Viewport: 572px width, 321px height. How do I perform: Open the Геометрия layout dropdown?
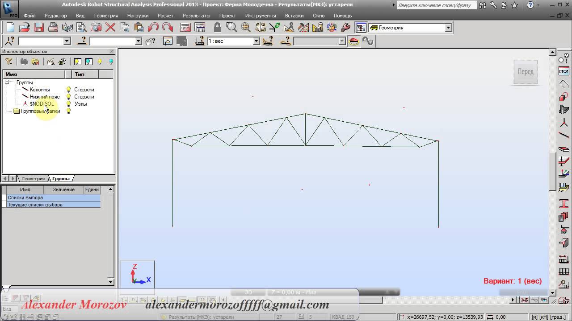[x=448, y=28]
